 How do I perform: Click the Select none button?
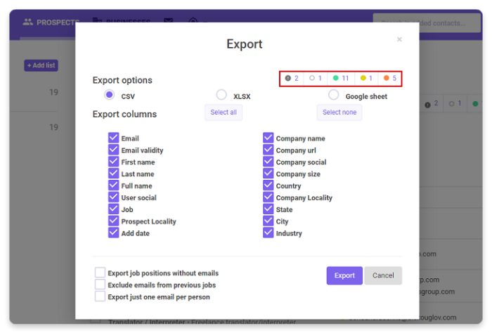click(339, 112)
